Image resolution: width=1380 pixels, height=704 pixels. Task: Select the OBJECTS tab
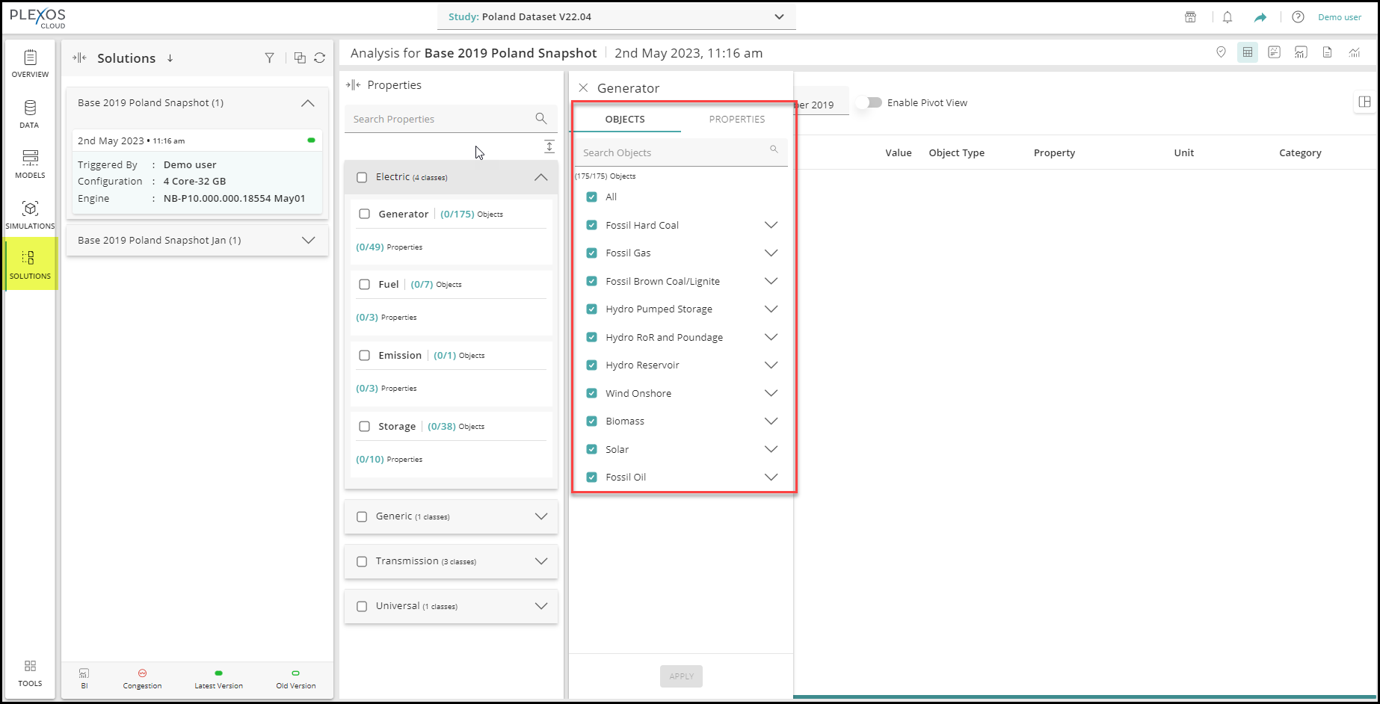click(x=625, y=120)
